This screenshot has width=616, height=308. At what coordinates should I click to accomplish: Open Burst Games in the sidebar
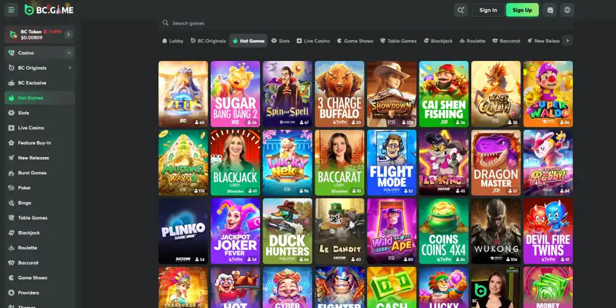(x=39, y=172)
